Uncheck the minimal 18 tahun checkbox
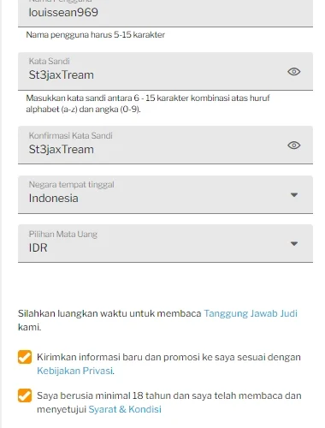Screen dimensions: 325x428 coord(25,395)
